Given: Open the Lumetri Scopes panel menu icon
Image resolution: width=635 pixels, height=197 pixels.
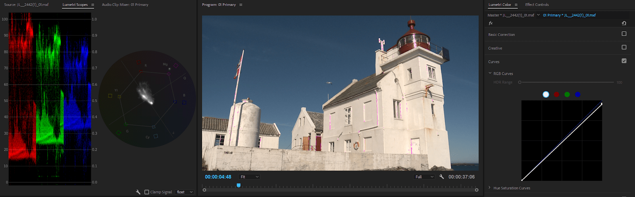Looking at the screenshot, I should (92, 5).
